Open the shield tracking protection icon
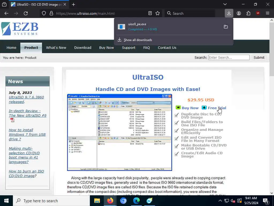This screenshot has height=206, width=274. (x=44, y=13)
